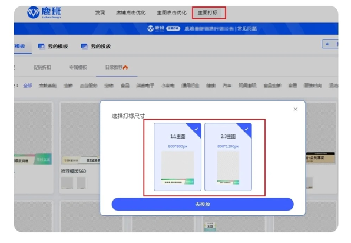The image size is (351, 243).
Task: Select second small thumbnail under 推荐模版560
Action: [x=81, y=183]
